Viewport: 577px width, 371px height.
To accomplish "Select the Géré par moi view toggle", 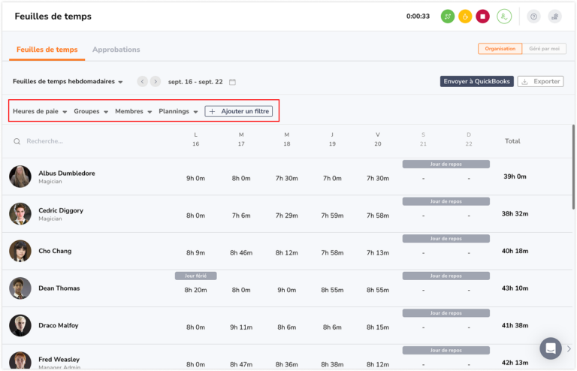I will pyautogui.click(x=544, y=49).
